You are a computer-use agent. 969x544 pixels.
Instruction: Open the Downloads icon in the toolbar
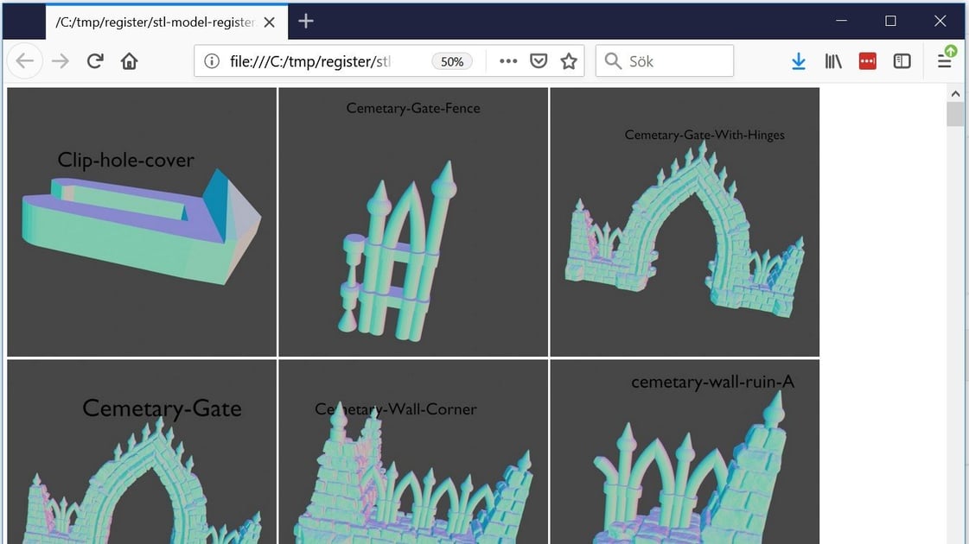click(798, 60)
